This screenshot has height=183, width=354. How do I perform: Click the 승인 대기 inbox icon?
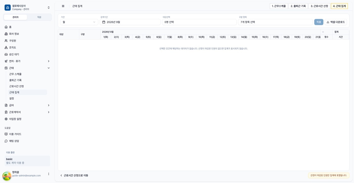pos(6,54)
